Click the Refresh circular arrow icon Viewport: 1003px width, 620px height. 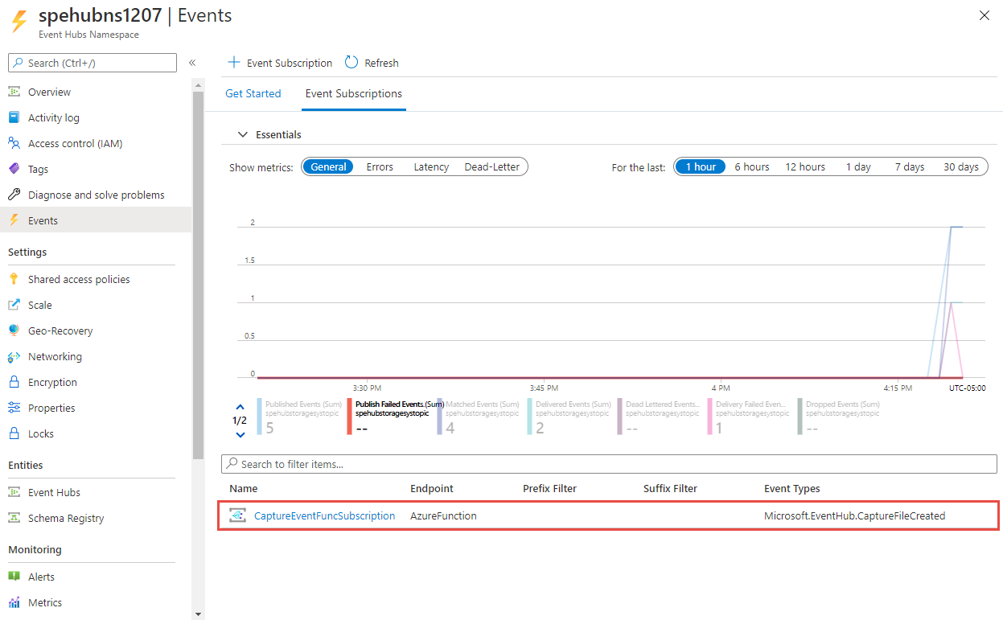(351, 63)
